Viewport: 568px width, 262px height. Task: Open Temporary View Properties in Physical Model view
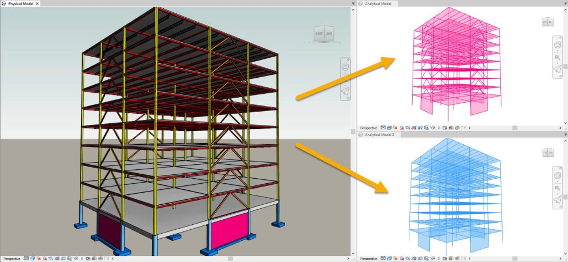pos(88,258)
